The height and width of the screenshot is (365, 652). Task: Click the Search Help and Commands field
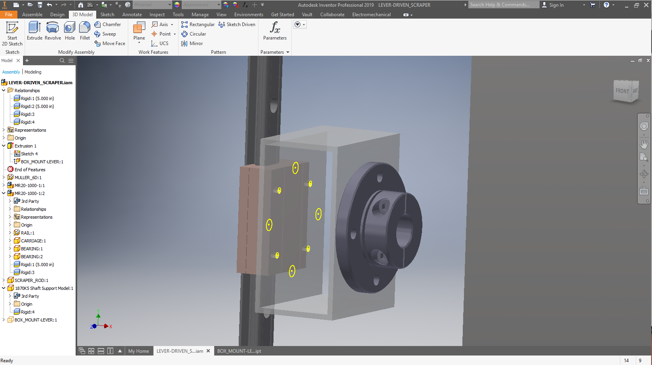(503, 4)
